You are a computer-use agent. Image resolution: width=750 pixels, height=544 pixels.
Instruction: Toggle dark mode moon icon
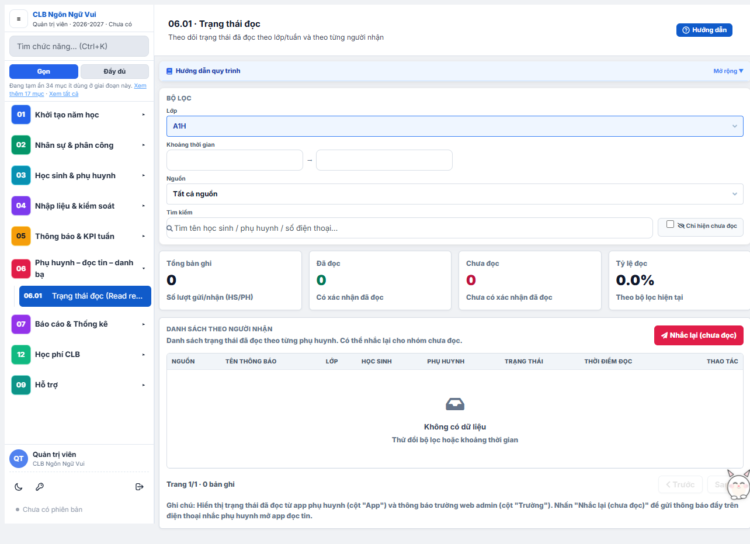point(19,487)
